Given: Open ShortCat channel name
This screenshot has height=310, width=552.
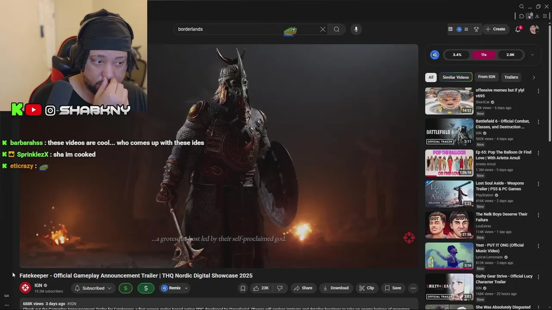Looking at the screenshot, I should click(483, 102).
